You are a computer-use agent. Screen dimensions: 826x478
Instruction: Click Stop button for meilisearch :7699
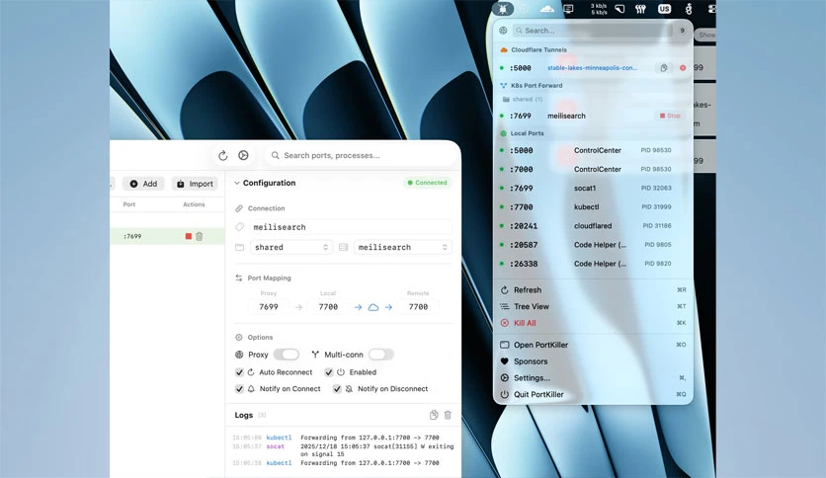click(670, 116)
